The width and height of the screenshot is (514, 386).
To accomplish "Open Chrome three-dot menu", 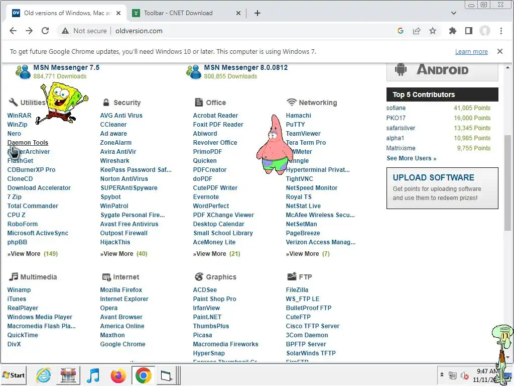I will click(501, 31).
